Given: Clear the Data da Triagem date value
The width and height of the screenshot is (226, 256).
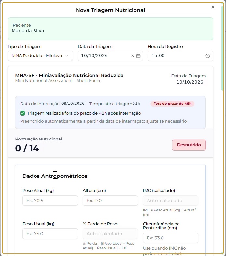Looking at the screenshot, I should 133,56.
